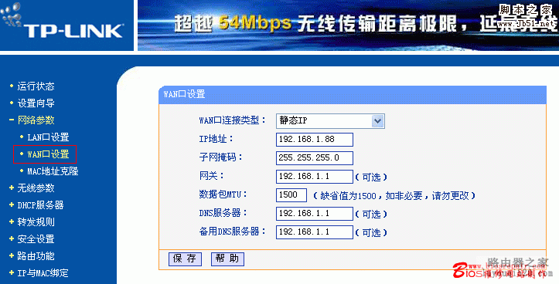Screen dimensions: 559x284
Task: Collapse the 网络参数 menu section
Action: (x=32, y=120)
